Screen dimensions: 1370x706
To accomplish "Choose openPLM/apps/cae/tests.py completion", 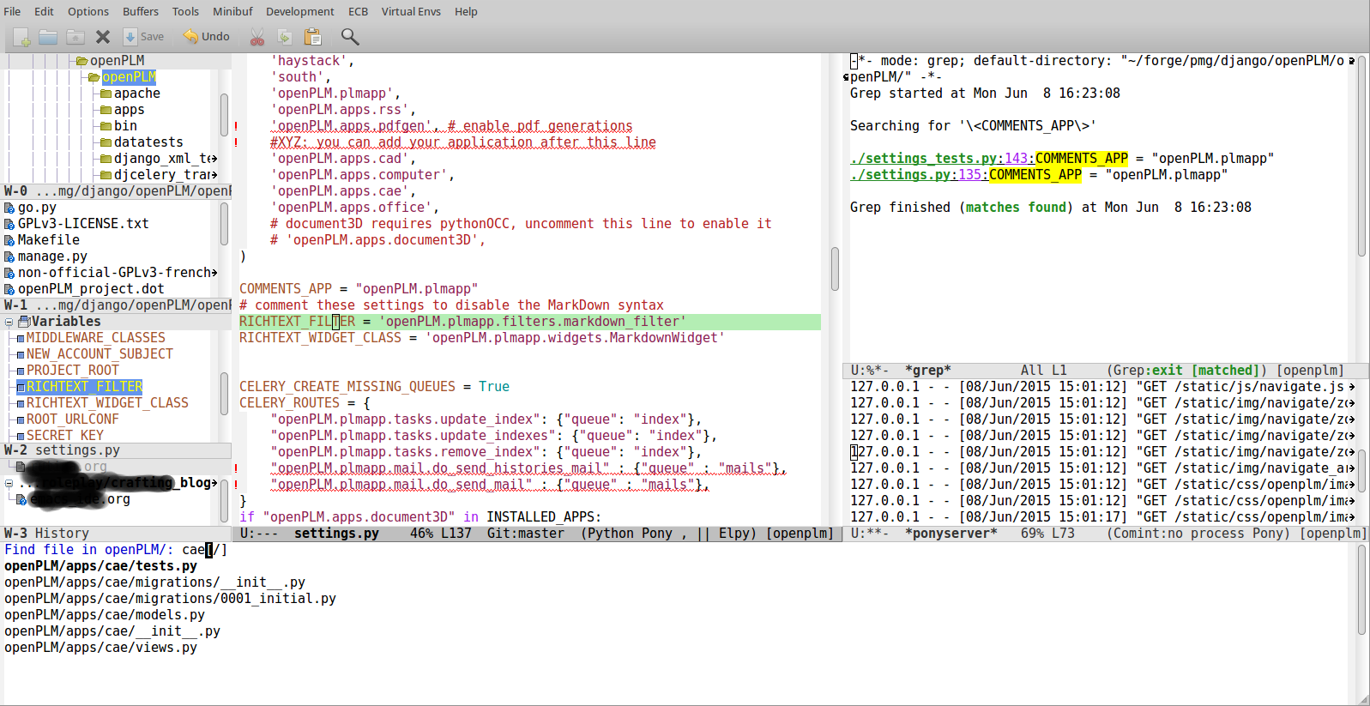I will pyautogui.click(x=100, y=566).
